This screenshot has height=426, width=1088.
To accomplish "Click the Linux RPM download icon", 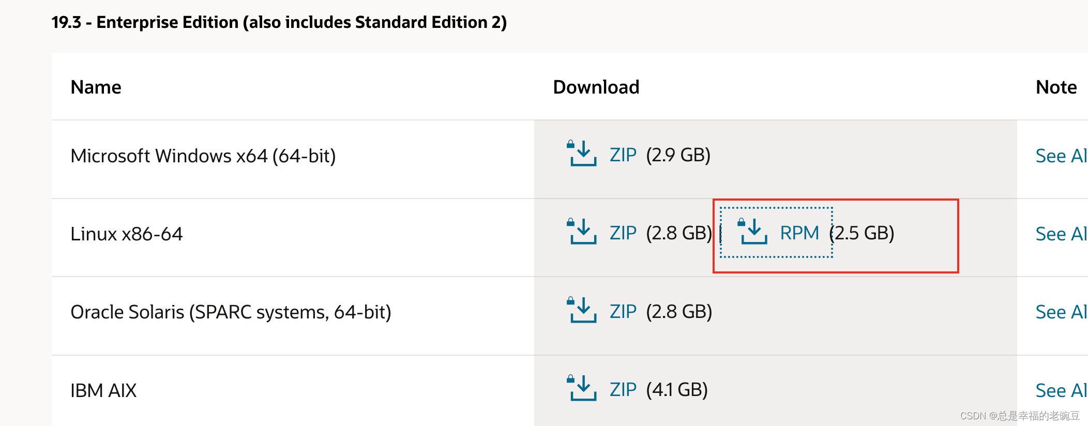I will pyautogui.click(x=753, y=232).
